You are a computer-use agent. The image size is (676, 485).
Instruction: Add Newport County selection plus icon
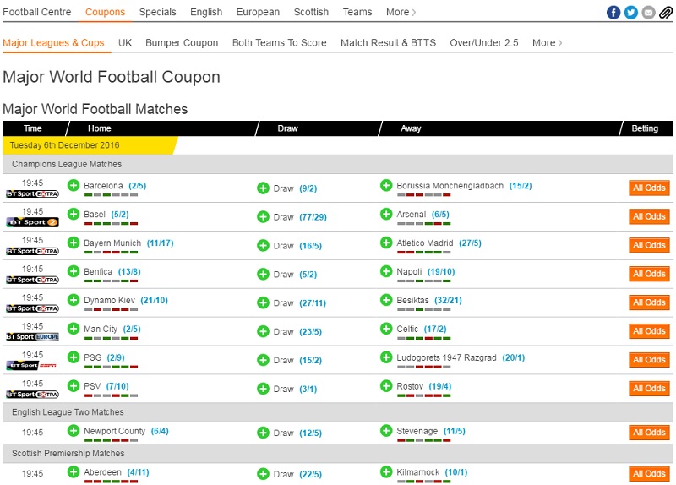[74, 431]
